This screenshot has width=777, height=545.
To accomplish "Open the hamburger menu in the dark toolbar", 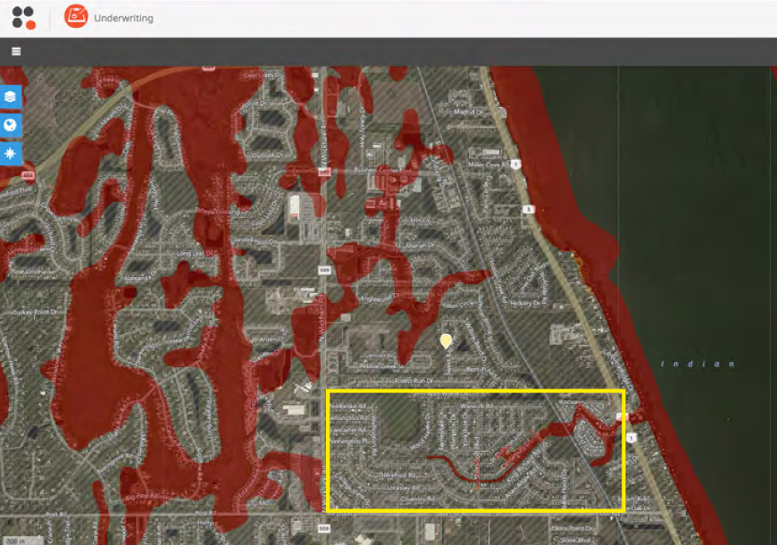I will [x=16, y=51].
